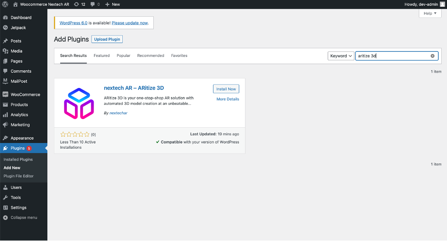The height and width of the screenshot is (241, 447).
Task: Click the Please update now link
Action: click(130, 23)
